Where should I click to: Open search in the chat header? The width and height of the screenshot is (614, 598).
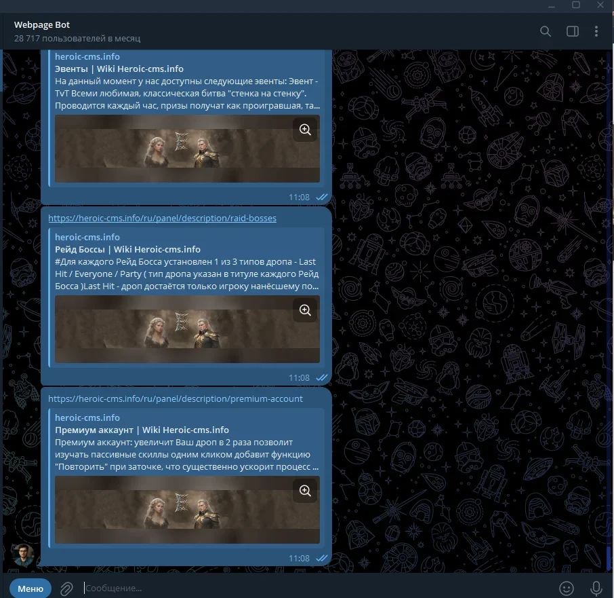click(546, 31)
